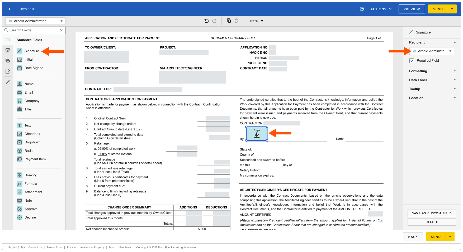Click the top SEND button

pos(438,9)
